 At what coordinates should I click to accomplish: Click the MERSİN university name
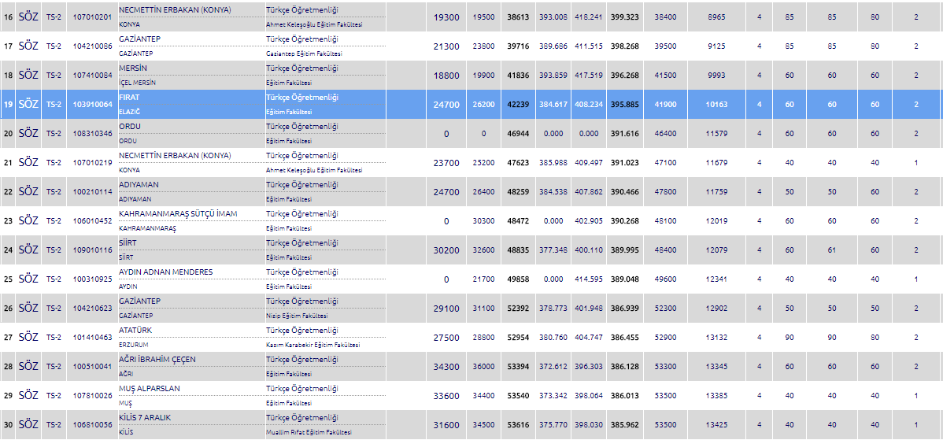coord(134,68)
